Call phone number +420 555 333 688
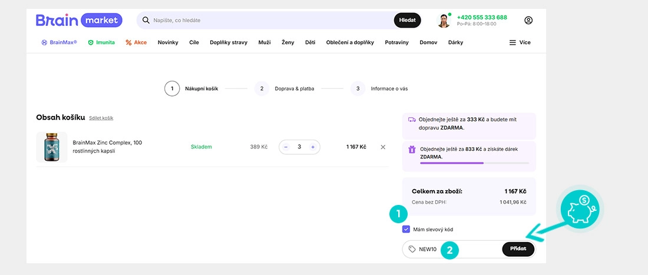This screenshot has width=648, height=275. pos(482,17)
